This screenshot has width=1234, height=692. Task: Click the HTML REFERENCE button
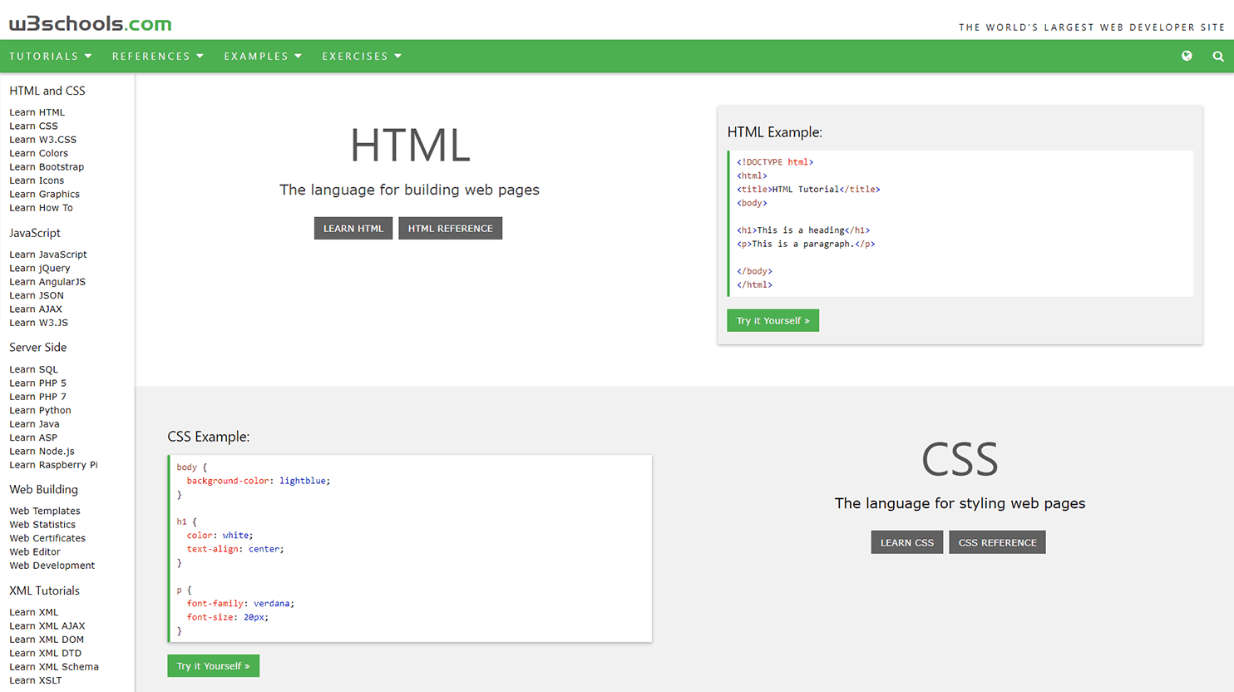coord(450,228)
